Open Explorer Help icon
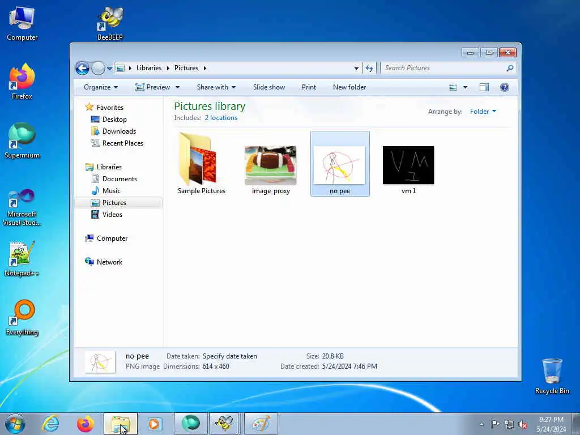 point(505,87)
